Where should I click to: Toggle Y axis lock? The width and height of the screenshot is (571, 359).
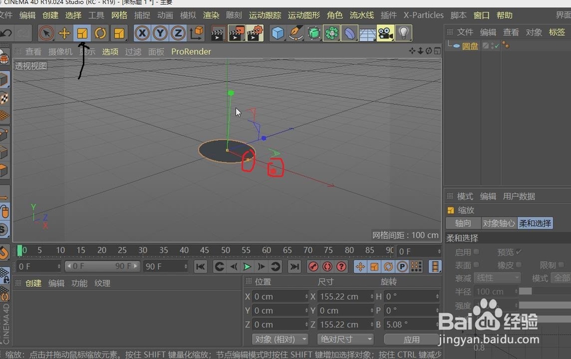tap(160, 34)
